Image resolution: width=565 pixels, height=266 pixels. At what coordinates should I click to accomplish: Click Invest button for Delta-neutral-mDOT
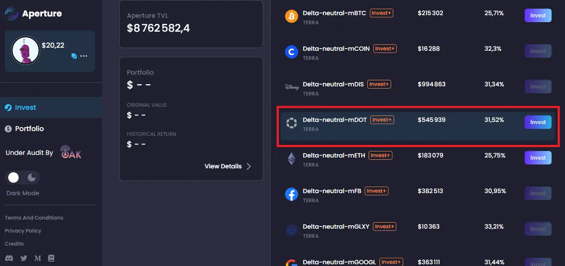[x=538, y=122]
